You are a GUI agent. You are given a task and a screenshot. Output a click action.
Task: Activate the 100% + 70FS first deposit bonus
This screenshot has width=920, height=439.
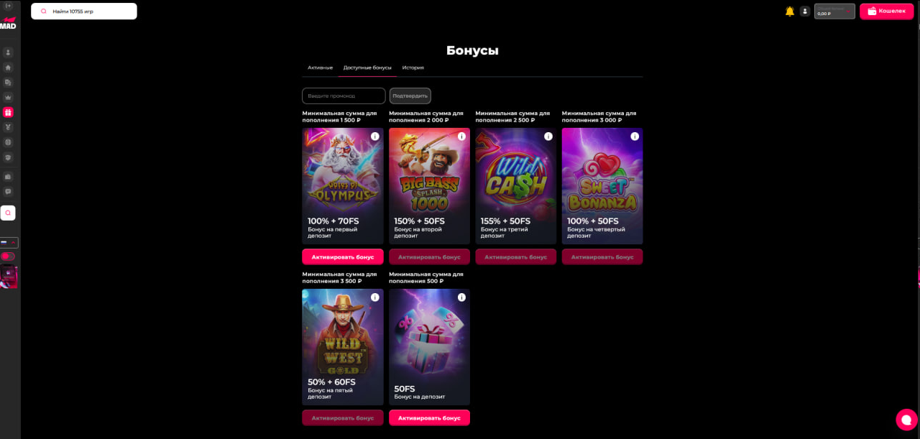point(343,257)
